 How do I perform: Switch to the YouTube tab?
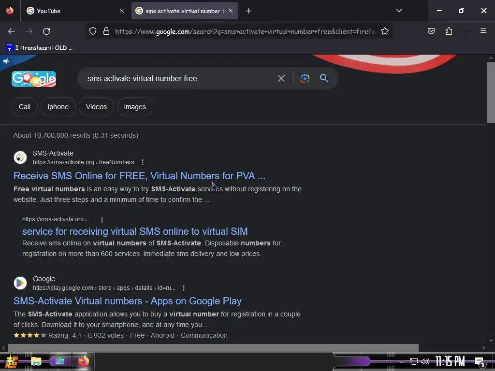point(75,11)
